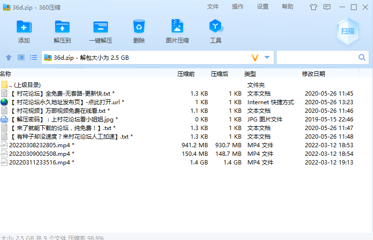Screen dimensions: 373x240
Task: Click the search magnifier icon
Action: coord(362,58)
